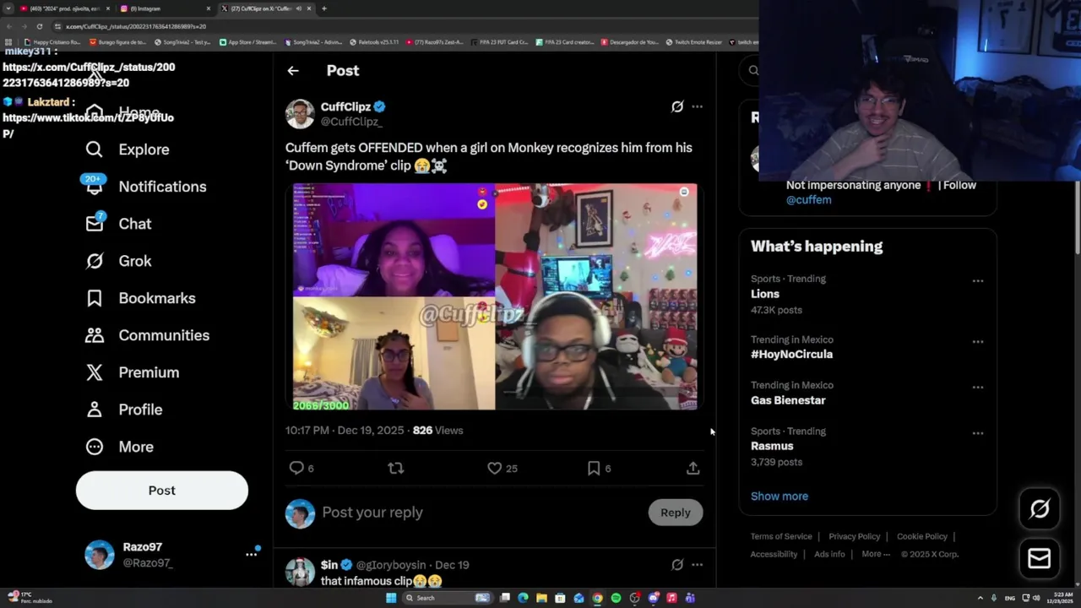Reload the page in browser toolbar
The height and width of the screenshot is (608, 1081).
pos(39,26)
